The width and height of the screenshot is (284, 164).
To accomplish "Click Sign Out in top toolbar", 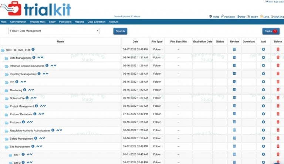I will coord(278,17).
